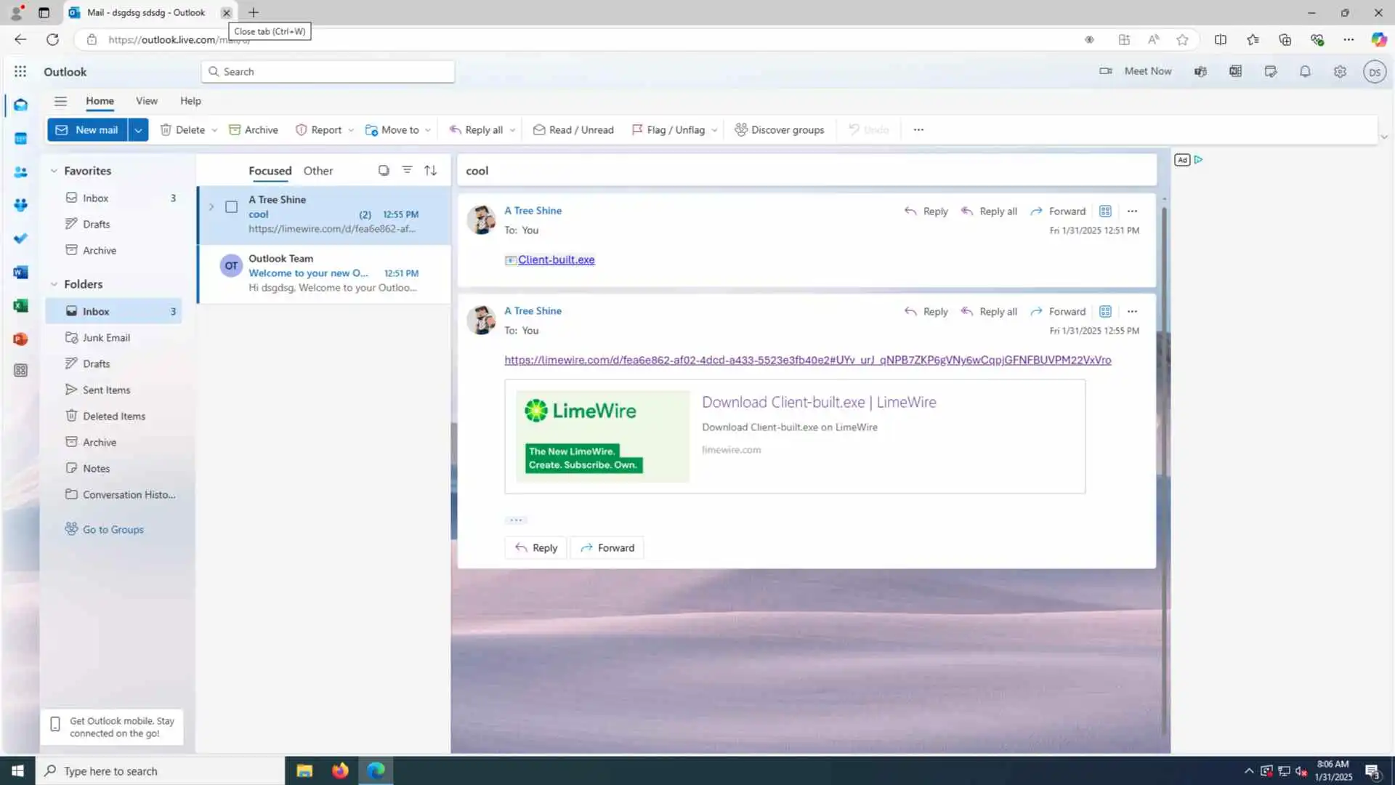
Task: Click the sort arrows icon in message list
Action: point(430,170)
